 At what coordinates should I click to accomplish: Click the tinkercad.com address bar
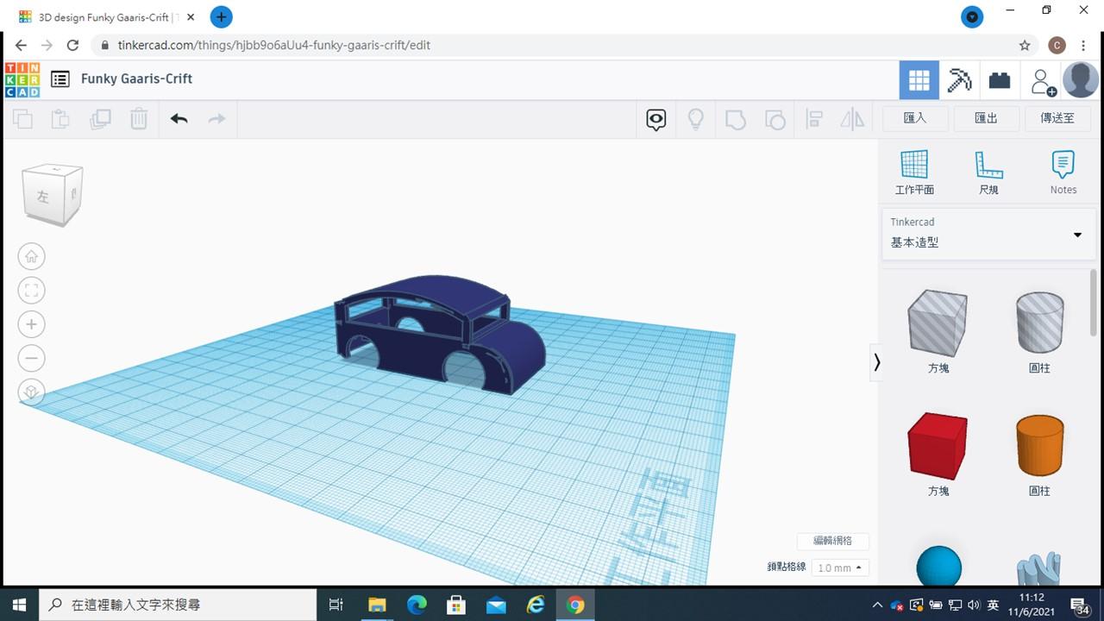(x=552, y=45)
